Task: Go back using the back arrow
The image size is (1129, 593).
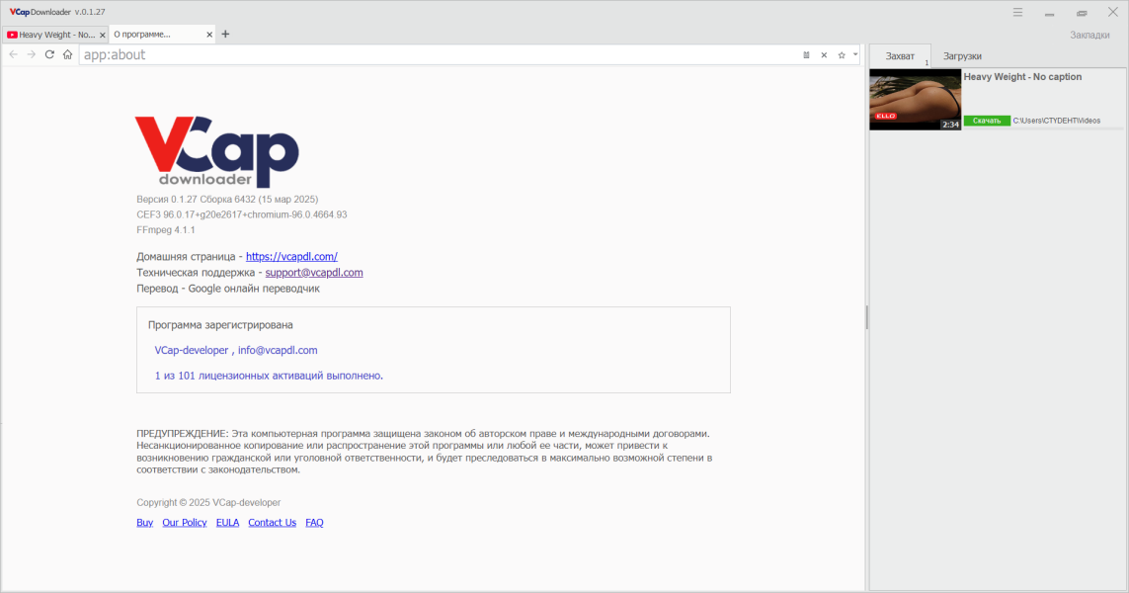Action: point(14,54)
